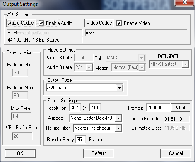Open the Video Codec selection
This screenshot has width=195, height=162.
(99, 23)
